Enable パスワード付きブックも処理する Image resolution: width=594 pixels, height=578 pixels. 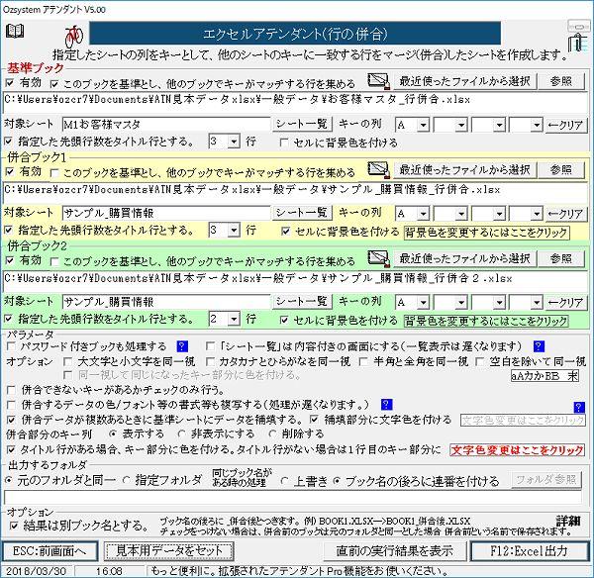[11, 346]
